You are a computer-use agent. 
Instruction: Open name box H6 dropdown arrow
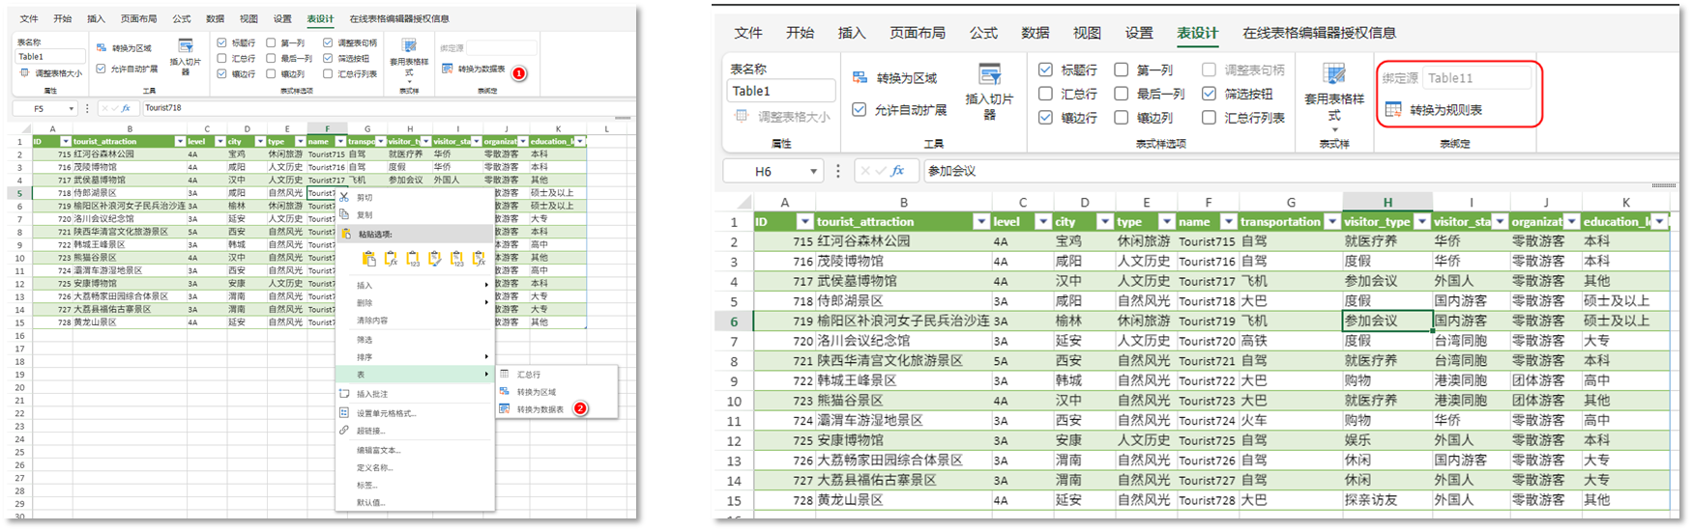[813, 172]
